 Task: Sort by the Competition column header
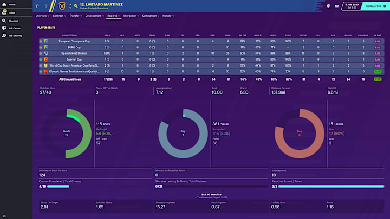tap(69, 35)
